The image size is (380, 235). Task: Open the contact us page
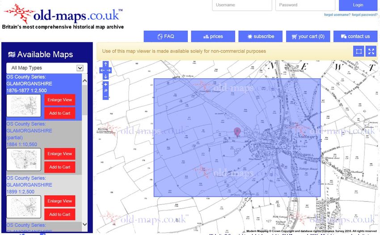(355, 36)
